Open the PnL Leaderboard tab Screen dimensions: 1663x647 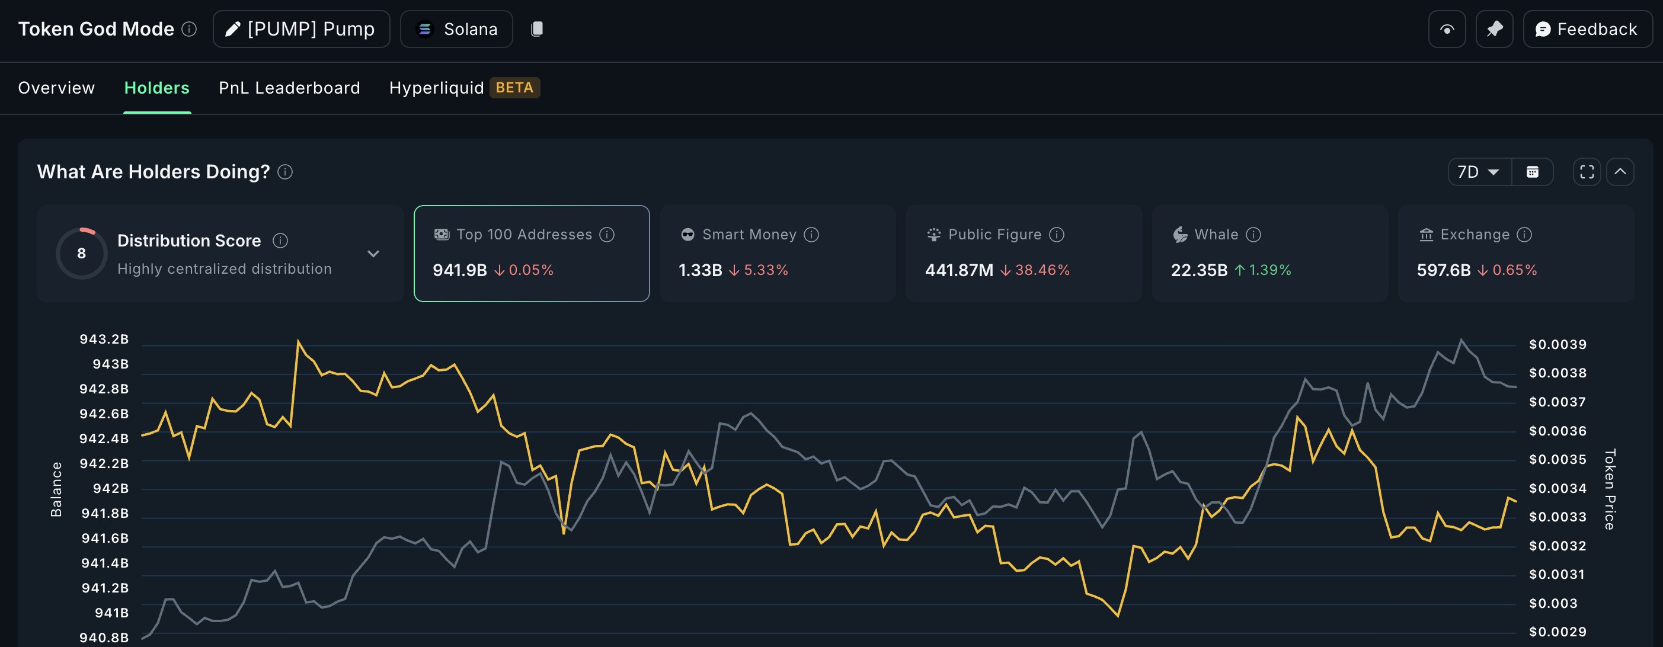289,88
